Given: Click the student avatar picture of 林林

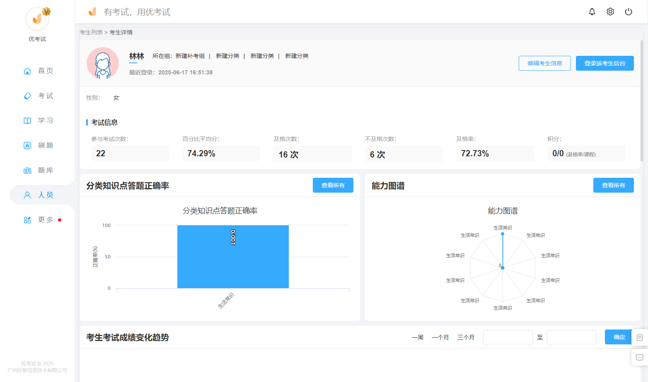Looking at the screenshot, I should tap(103, 63).
